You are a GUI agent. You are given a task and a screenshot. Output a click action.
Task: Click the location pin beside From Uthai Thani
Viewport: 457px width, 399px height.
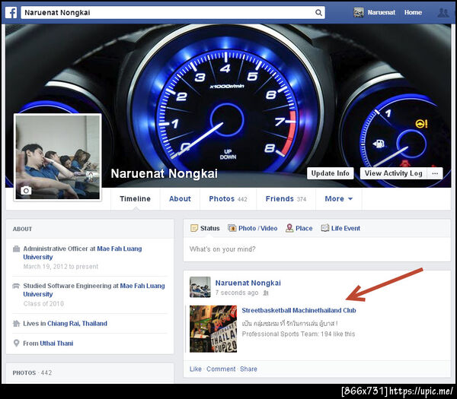pos(16,344)
